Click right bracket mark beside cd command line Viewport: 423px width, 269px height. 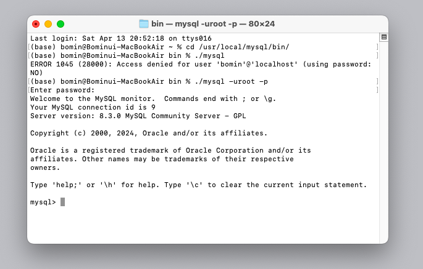click(x=377, y=47)
